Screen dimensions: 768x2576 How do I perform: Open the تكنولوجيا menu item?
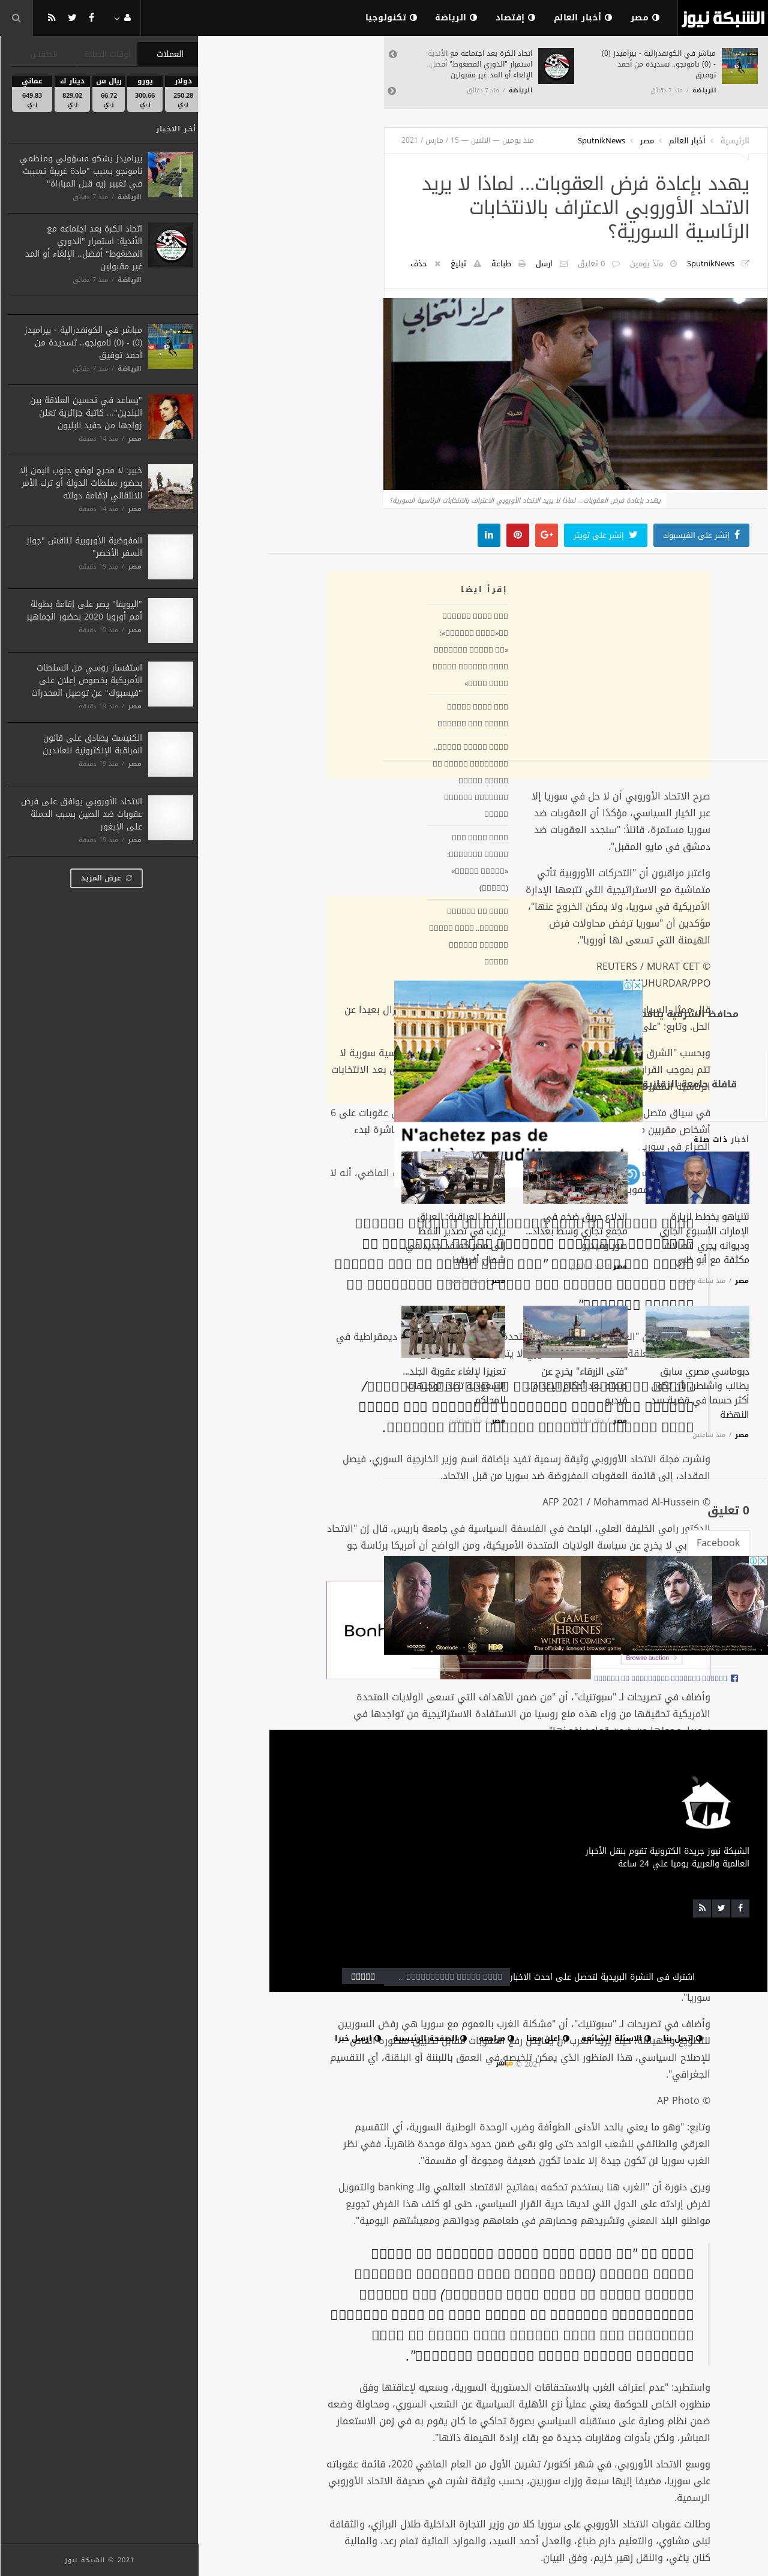pyautogui.click(x=391, y=18)
